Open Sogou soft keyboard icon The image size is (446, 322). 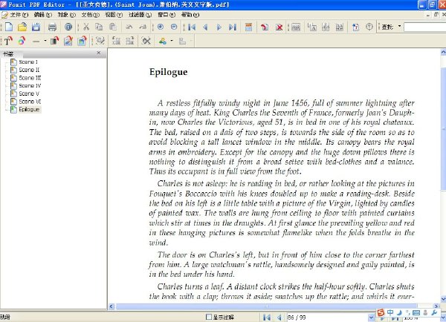(416, 312)
